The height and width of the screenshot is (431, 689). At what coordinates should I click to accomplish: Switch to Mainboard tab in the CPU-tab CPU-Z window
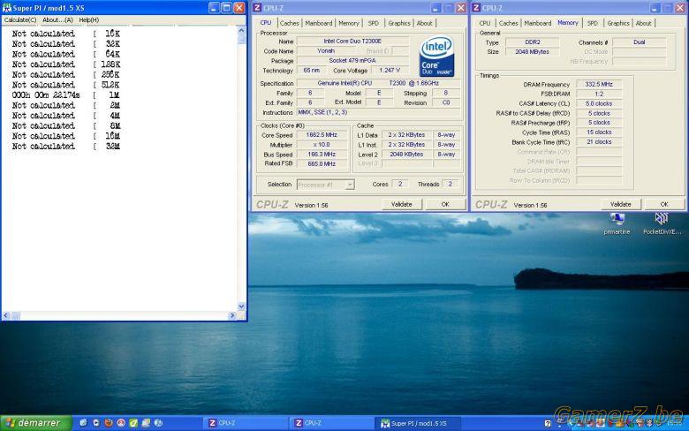[319, 23]
